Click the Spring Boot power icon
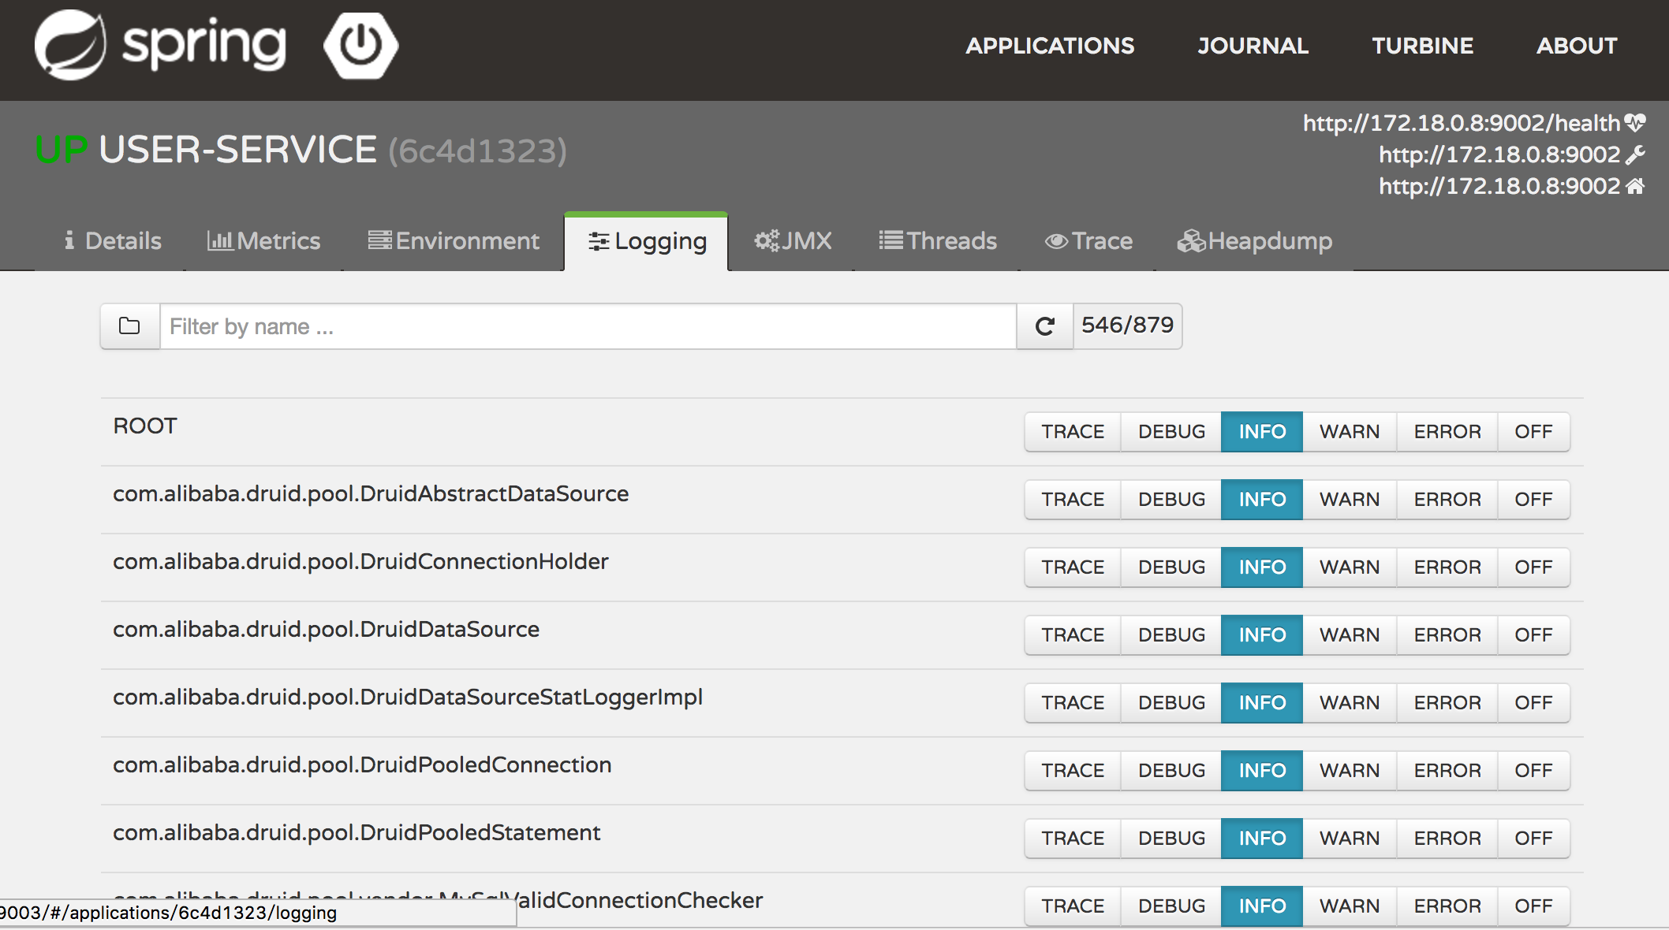Screen dimensions: 1669x930 [x=360, y=45]
